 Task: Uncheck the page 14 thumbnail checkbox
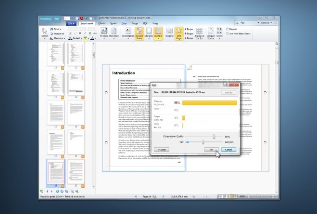pos(83,98)
